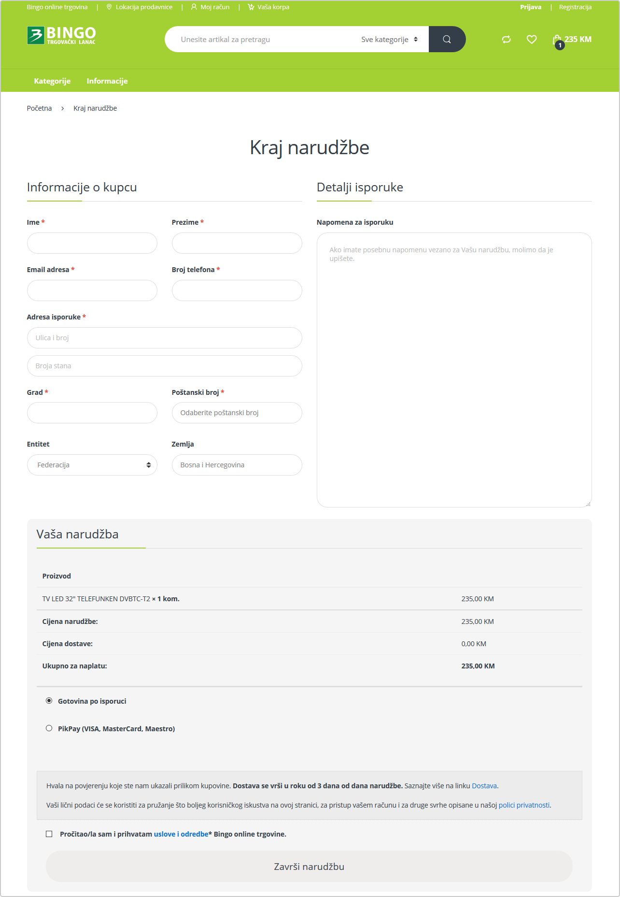Click the magnifier search button

click(x=447, y=39)
